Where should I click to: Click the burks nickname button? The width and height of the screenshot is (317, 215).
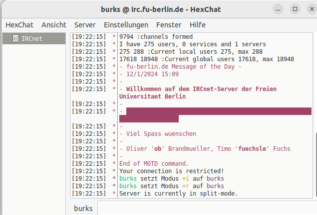click(x=83, y=209)
